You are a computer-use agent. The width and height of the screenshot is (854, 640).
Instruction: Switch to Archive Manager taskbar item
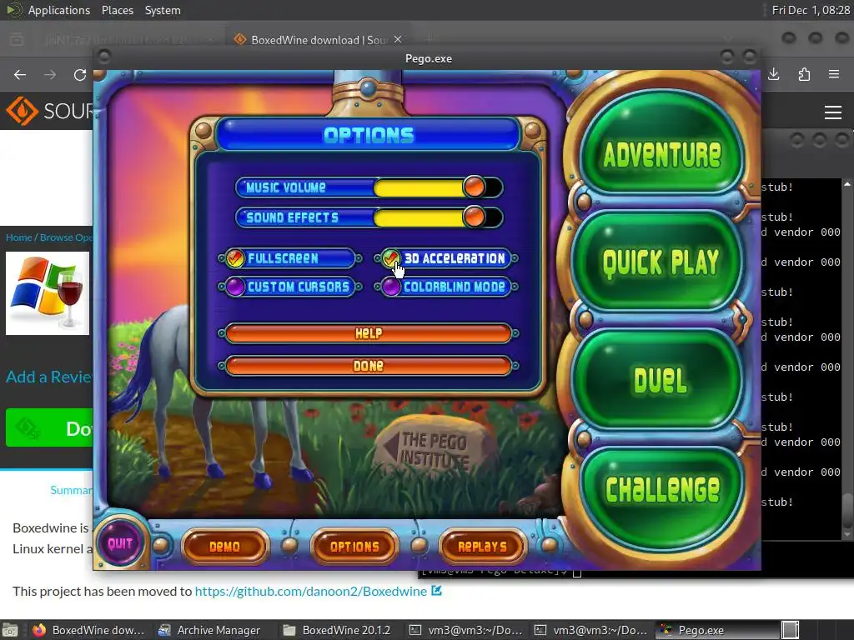tap(209, 630)
